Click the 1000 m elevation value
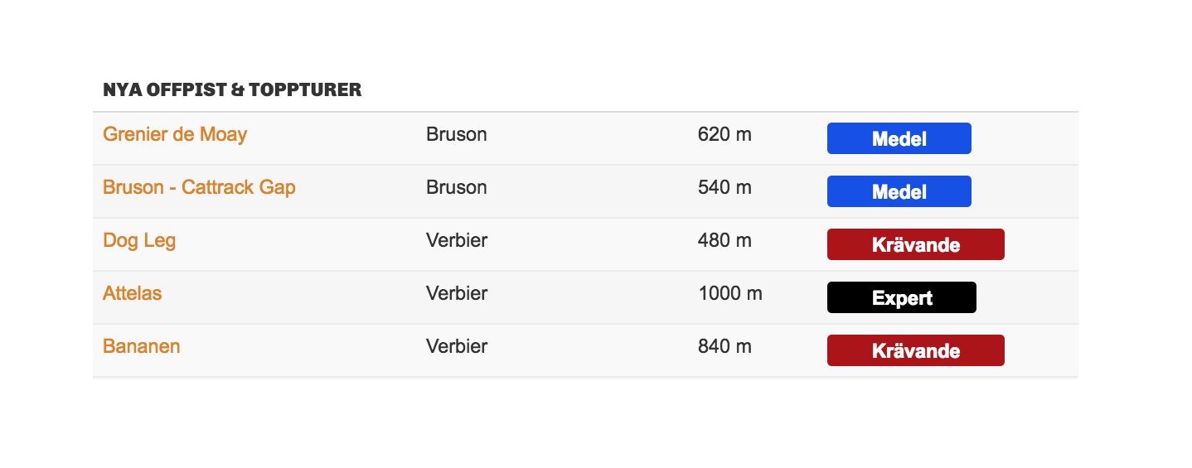 pos(729,293)
